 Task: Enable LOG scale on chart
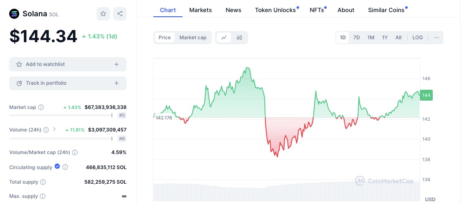point(417,38)
